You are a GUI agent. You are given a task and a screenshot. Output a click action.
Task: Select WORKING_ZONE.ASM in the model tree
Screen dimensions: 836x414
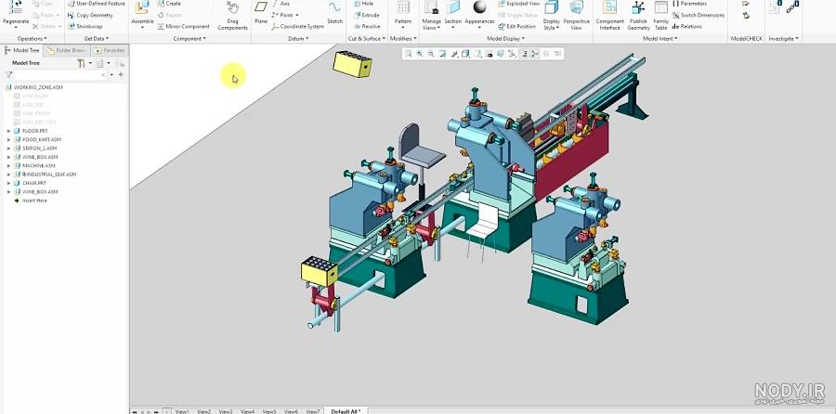38,87
